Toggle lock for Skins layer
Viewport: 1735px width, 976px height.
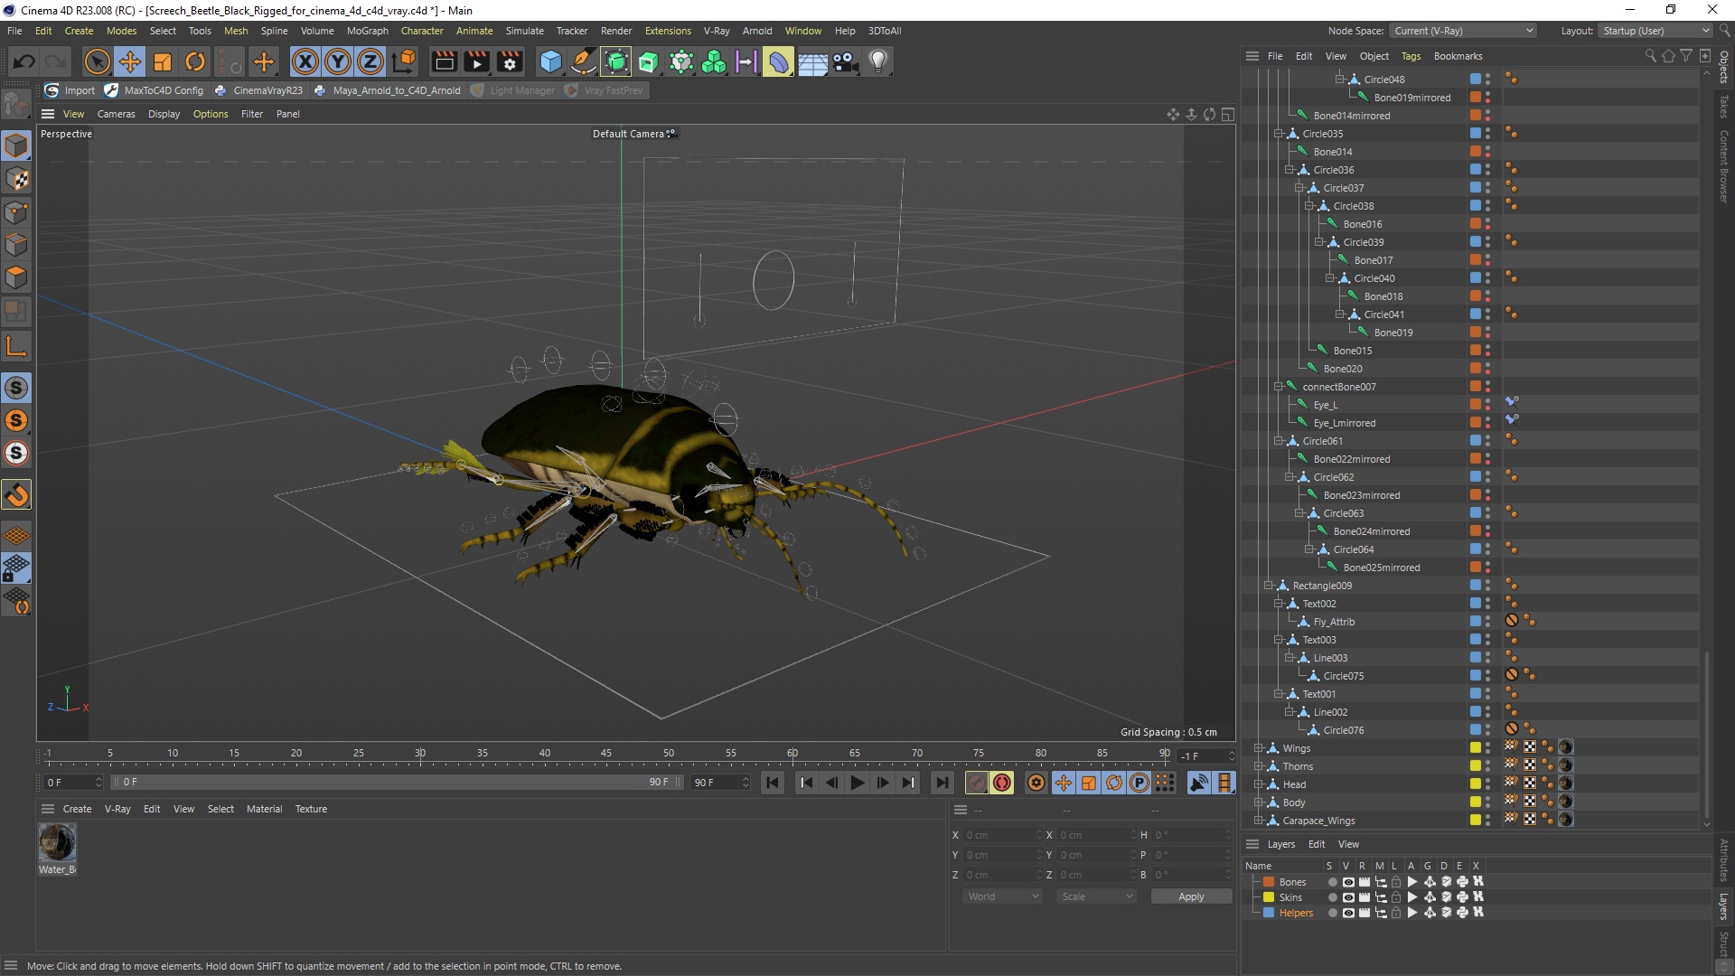click(x=1395, y=897)
